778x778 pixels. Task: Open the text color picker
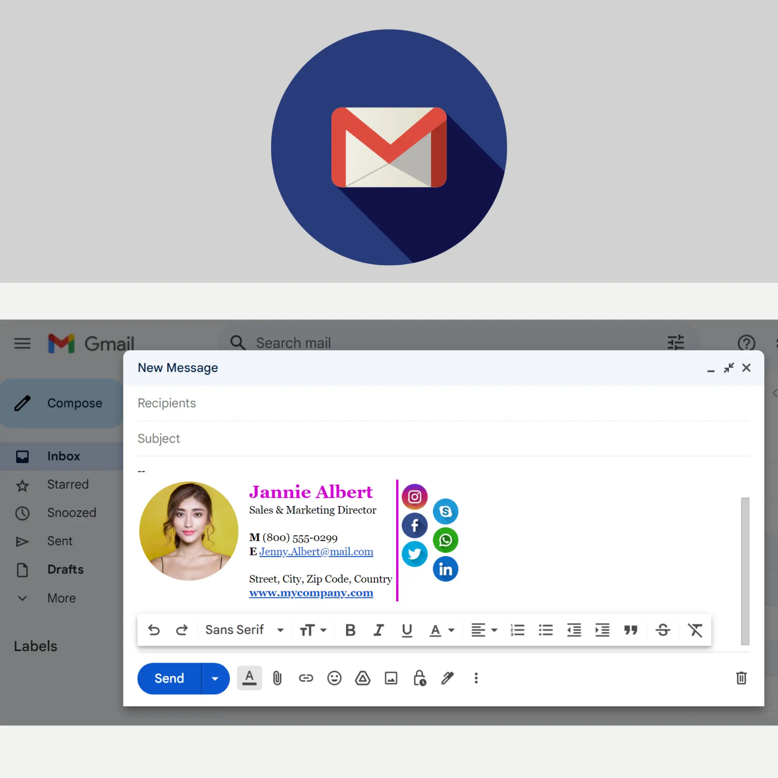click(x=441, y=630)
